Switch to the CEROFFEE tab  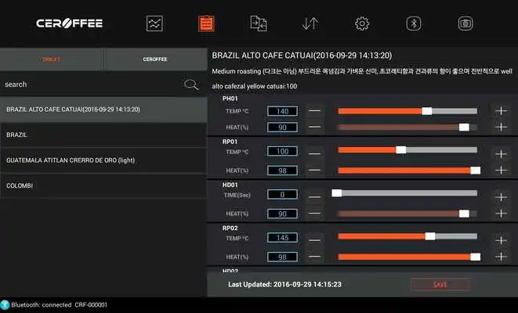tap(155, 59)
